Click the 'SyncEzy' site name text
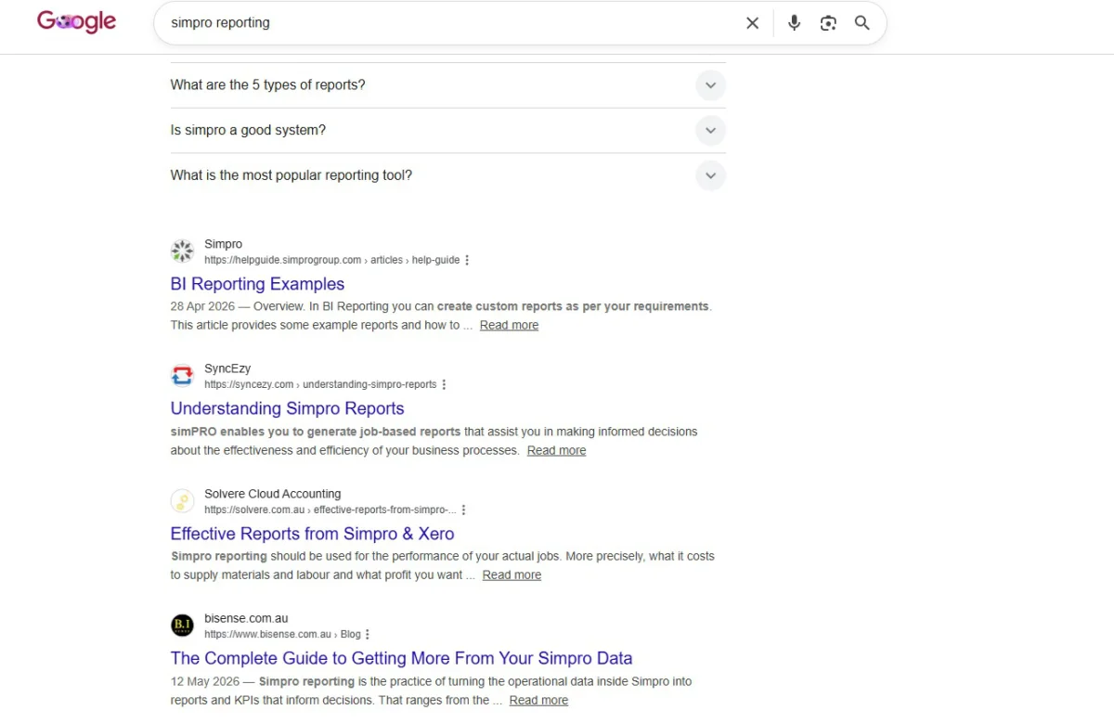Image resolution: width=1114 pixels, height=723 pixels. (x=227, y=368)
